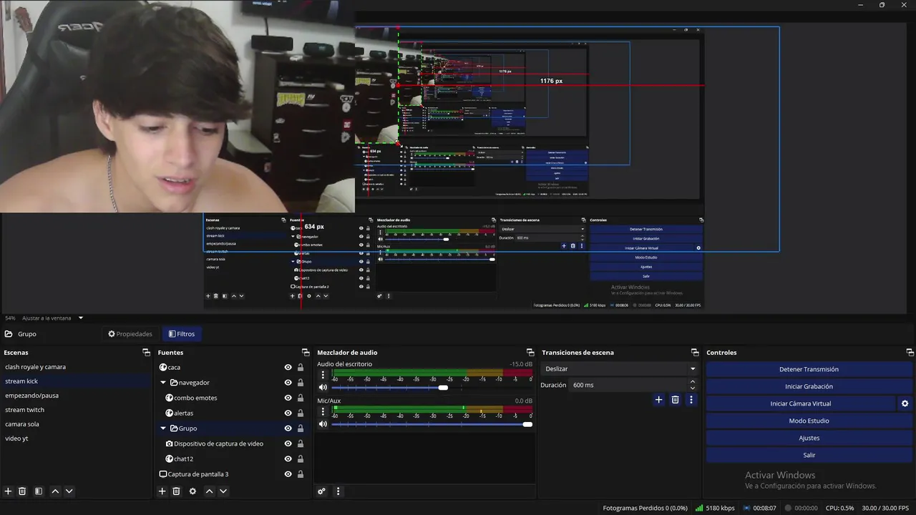Undock the Mezclador de audio panel

(x=530, y=353)
